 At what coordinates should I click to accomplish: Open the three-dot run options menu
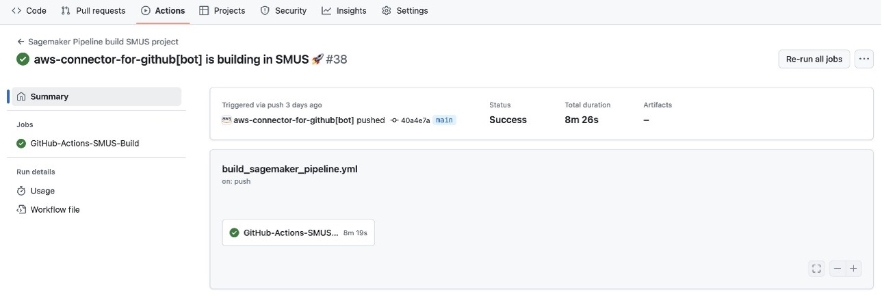click(x=864, y=59)
